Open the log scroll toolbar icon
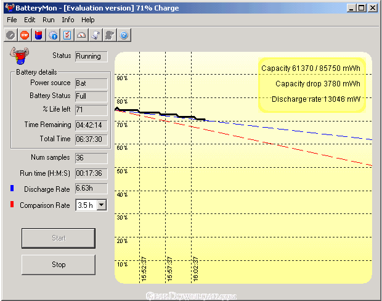This screenshot has width=382, height=301. tap(95, 35)
